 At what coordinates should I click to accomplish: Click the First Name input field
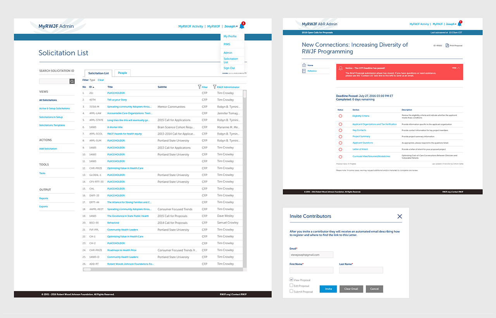click(311, 270)
